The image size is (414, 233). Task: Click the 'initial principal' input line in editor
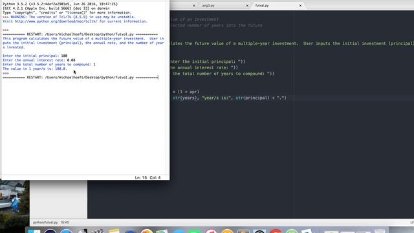coord(208,61)
